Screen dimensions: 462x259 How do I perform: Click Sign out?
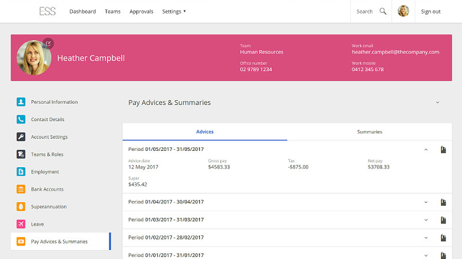[430, 11]
